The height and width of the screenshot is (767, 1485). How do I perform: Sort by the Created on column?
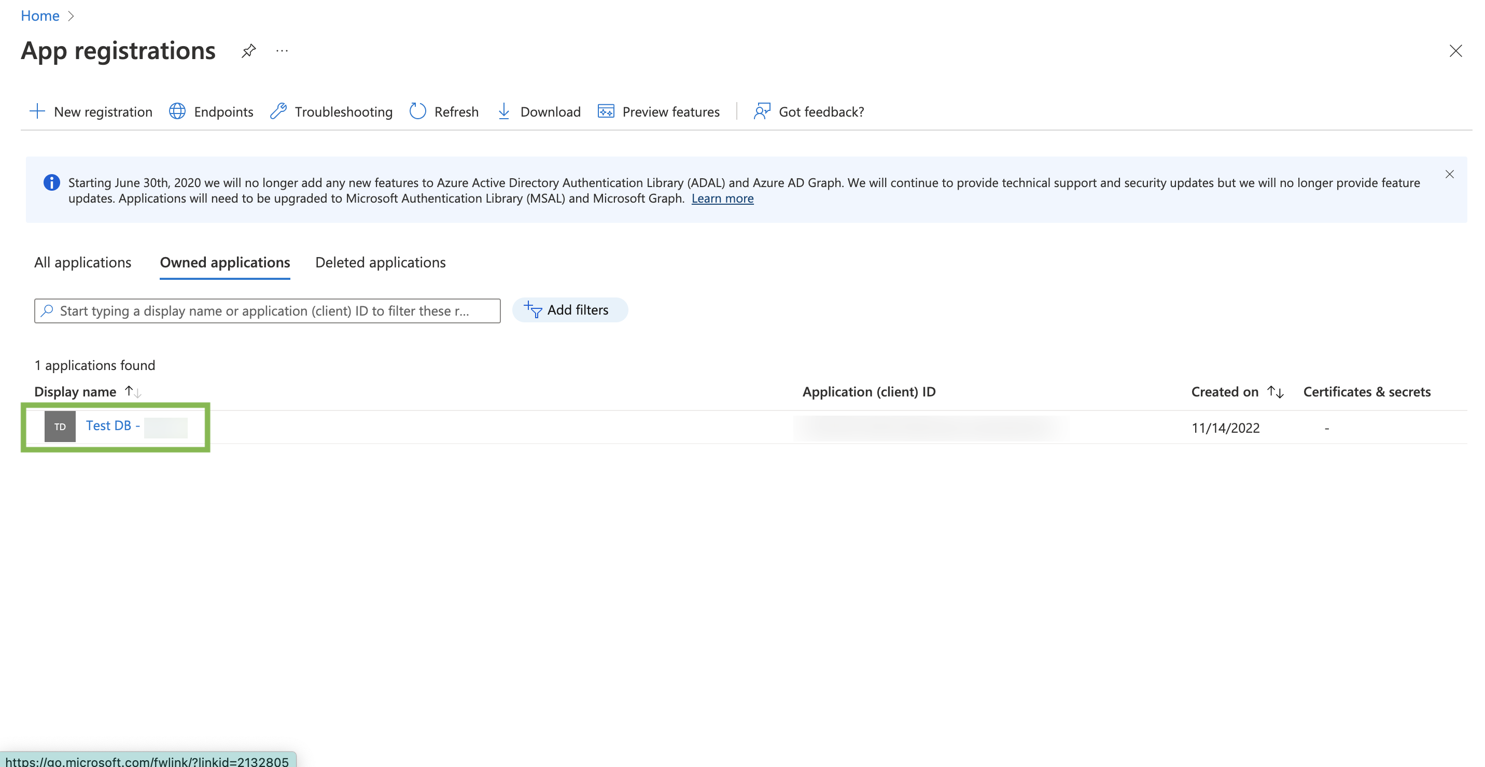pyautogui.click(x=1237, y=392)
